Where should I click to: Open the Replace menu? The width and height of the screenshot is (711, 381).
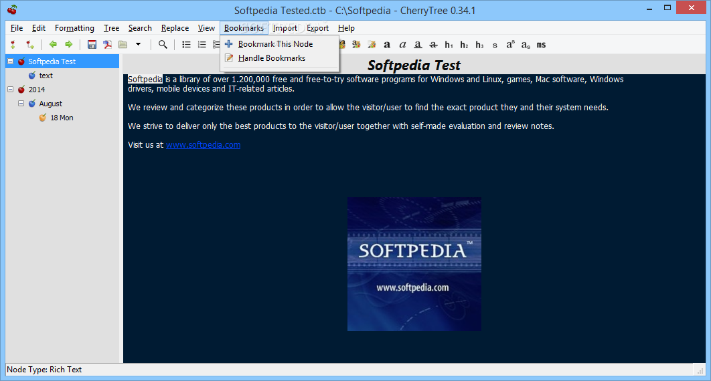click(175, 28)
